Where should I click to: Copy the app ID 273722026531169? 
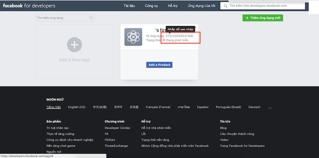pos(179,36)
